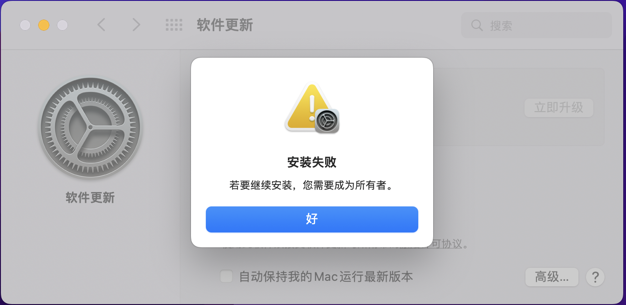This screenshot has width=626, height=305.
Task: Minimize the window with the yellow button
Action: (x=44, y=25)
